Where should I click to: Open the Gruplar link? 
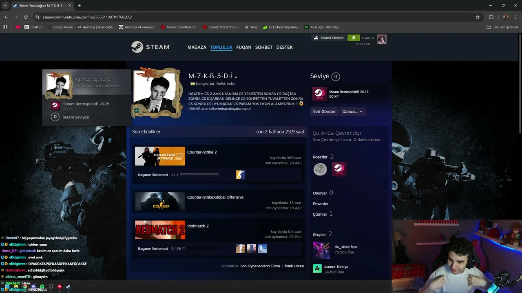point(322,234)
